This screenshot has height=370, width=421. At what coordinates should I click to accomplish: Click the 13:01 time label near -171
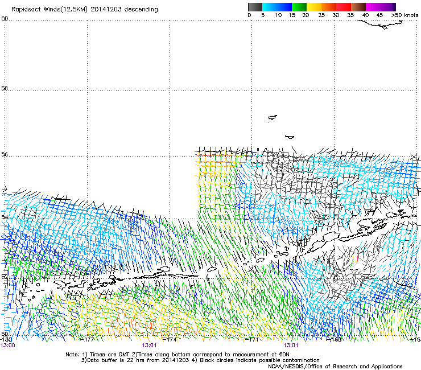[x=291, y=346]
